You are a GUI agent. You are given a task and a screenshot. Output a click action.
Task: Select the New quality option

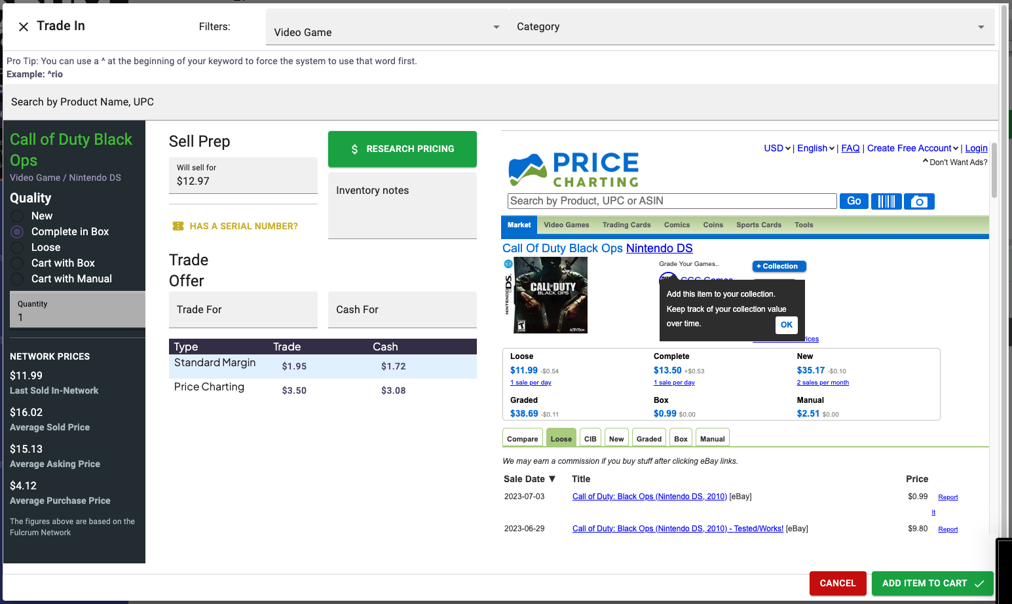tap(18, 216)
